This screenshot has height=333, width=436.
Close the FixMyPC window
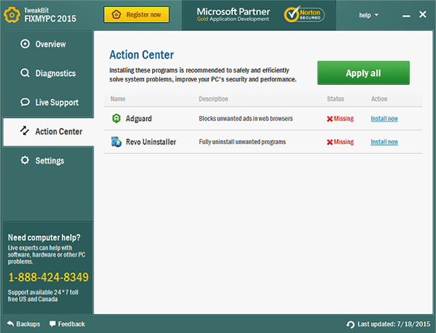423,14
